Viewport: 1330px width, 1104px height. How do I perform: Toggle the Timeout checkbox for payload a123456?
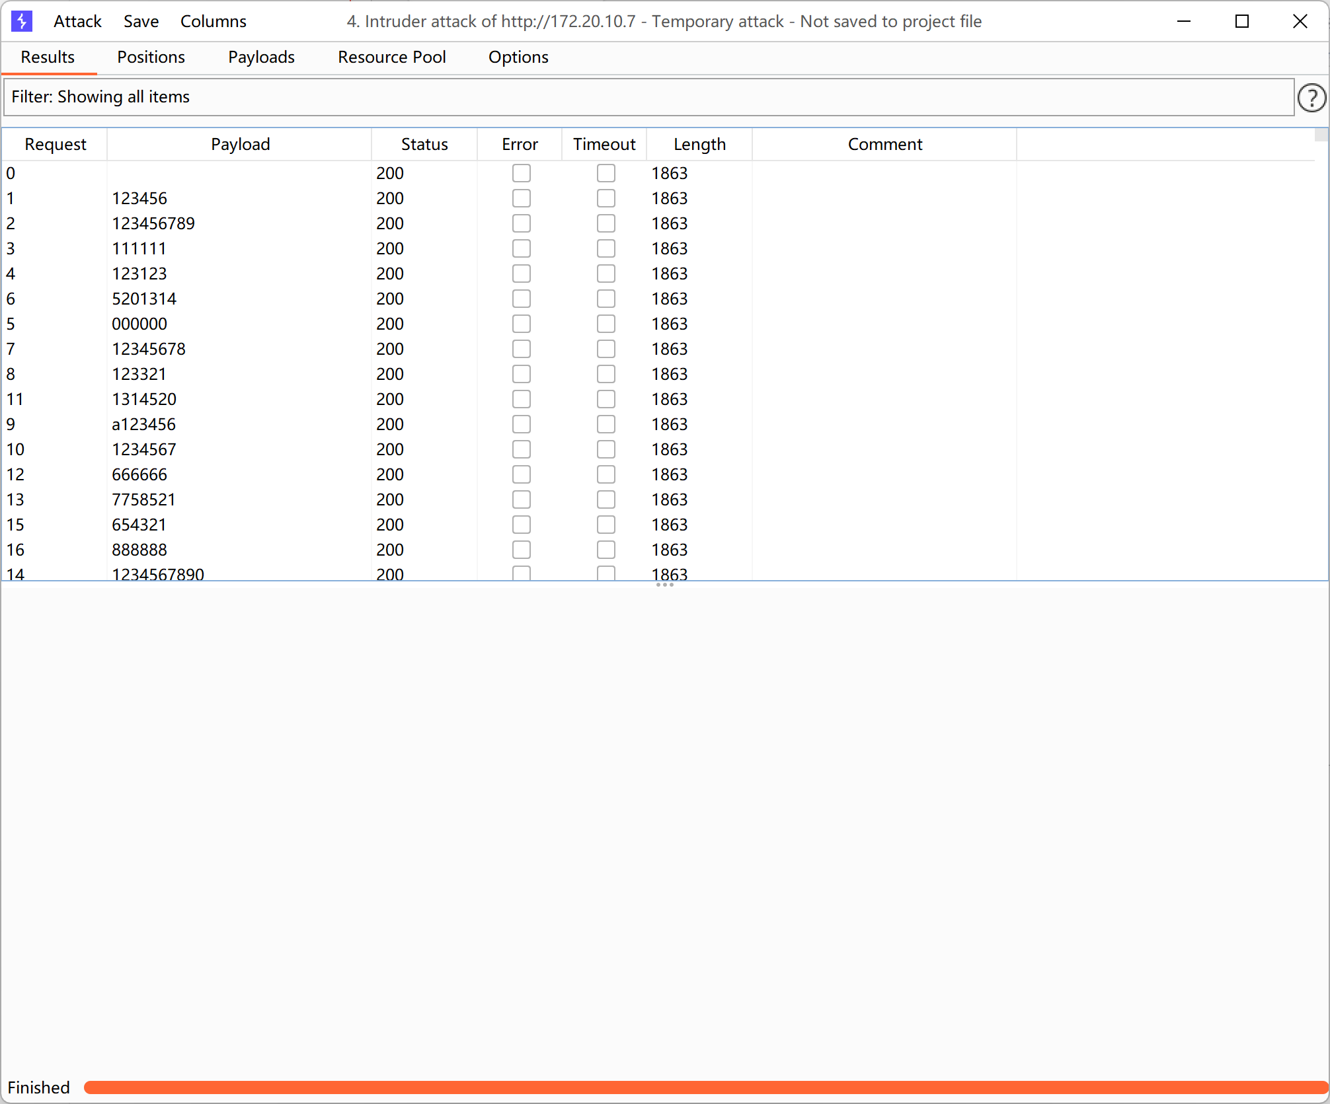[x=606, y=424]
